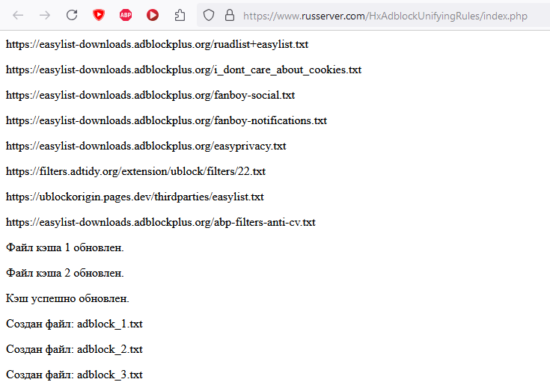Select the filters.adtidy.org 22.txt URL line

pyautogui.click(x=135, y=171)
